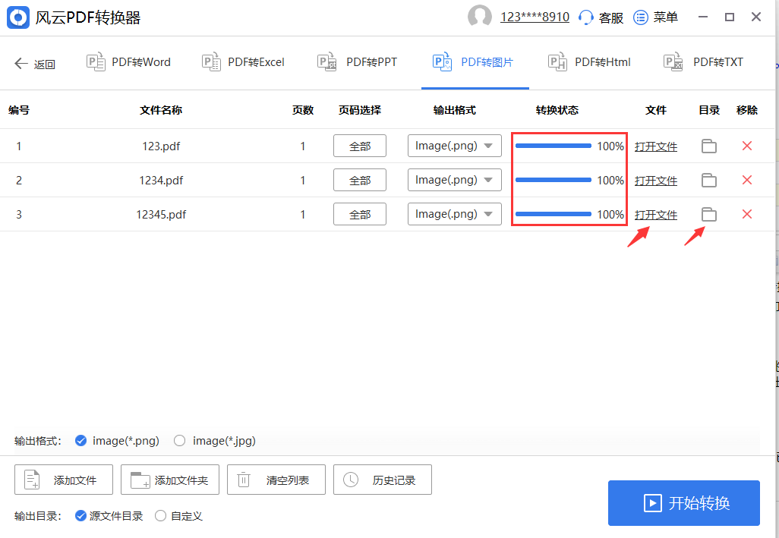
Task: Remove 1234.pdf with red X
Action: (746, 180)
